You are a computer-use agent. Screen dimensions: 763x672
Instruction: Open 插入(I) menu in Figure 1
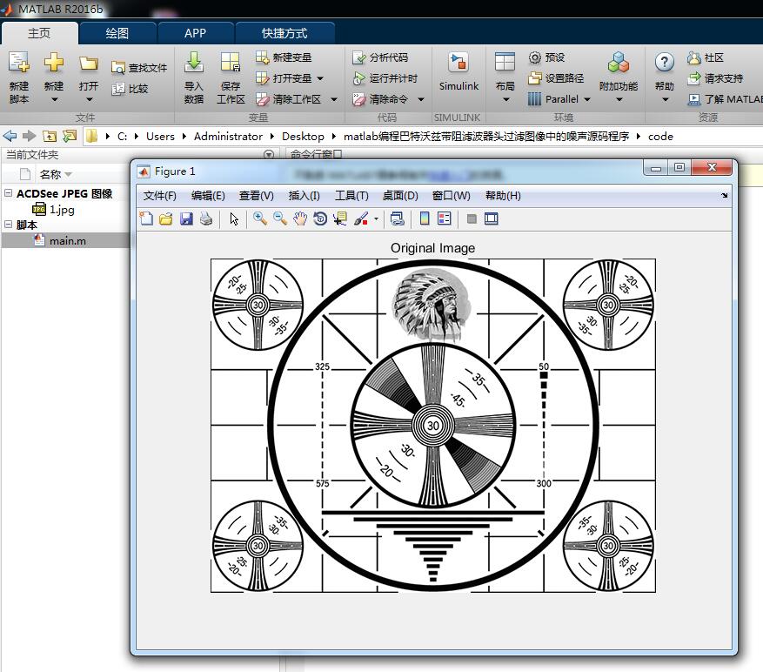click(305, 196)
